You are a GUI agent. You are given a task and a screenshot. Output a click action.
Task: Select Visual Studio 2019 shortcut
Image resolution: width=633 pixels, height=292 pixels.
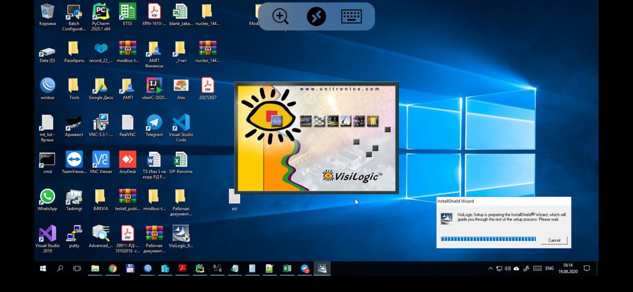(47, 239)
